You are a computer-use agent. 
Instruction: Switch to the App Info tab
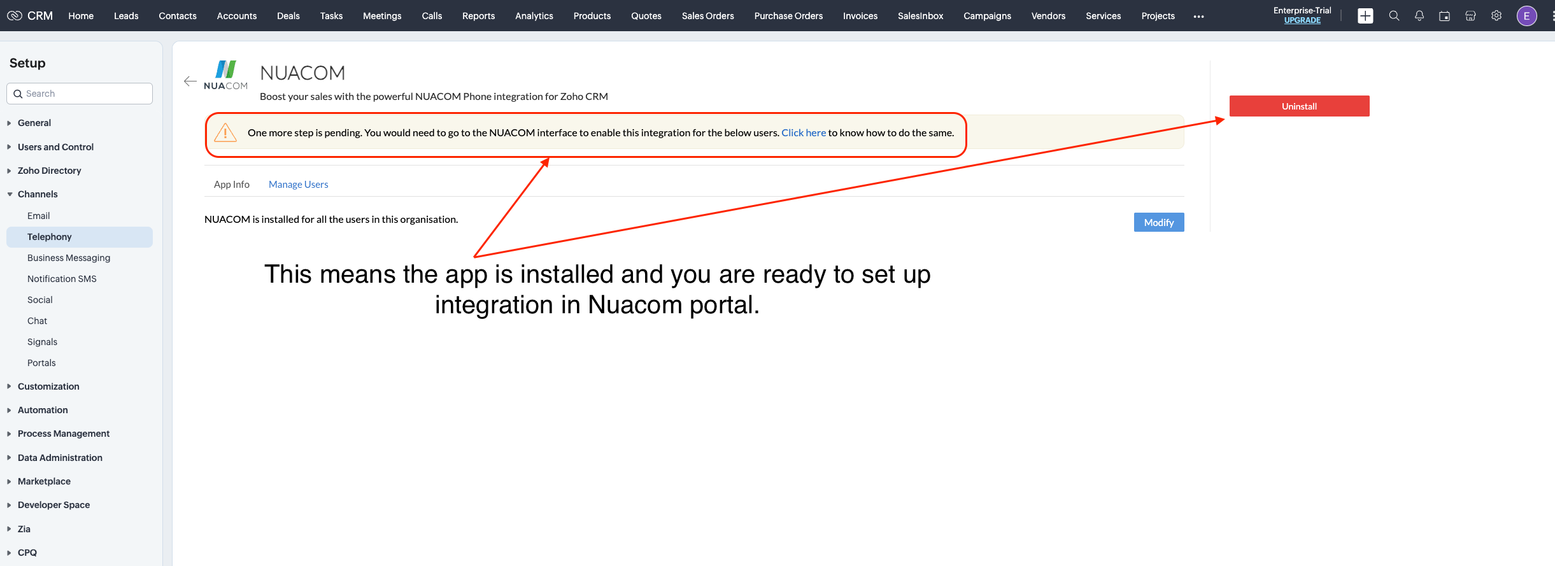coord(232,184)
